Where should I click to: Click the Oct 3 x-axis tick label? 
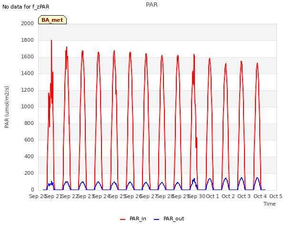(x=244, y=196)
